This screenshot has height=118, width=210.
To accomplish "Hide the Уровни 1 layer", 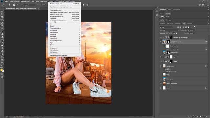I will [x=161, y=57].
